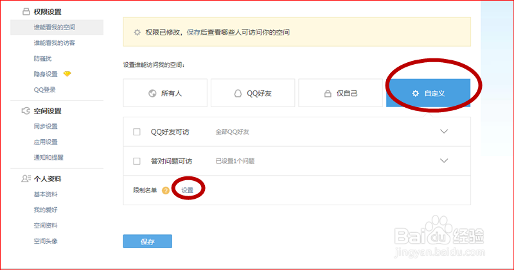The width and height of the screenshot is (514, 270).
Task: Select the QQ好友 access option
Action: pos(253,93)
